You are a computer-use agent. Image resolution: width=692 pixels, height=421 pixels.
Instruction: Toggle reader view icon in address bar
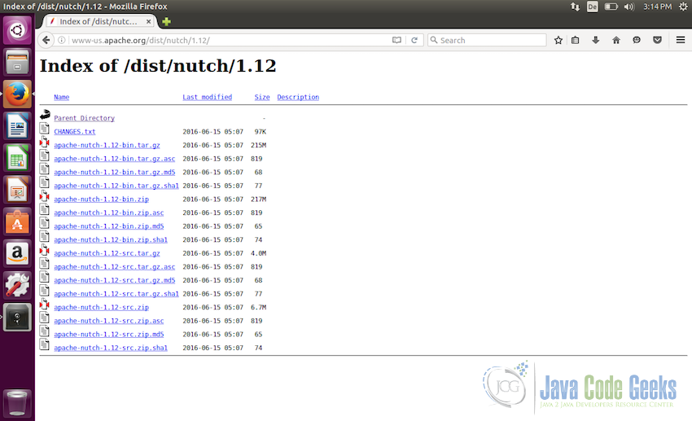(396, 40)
